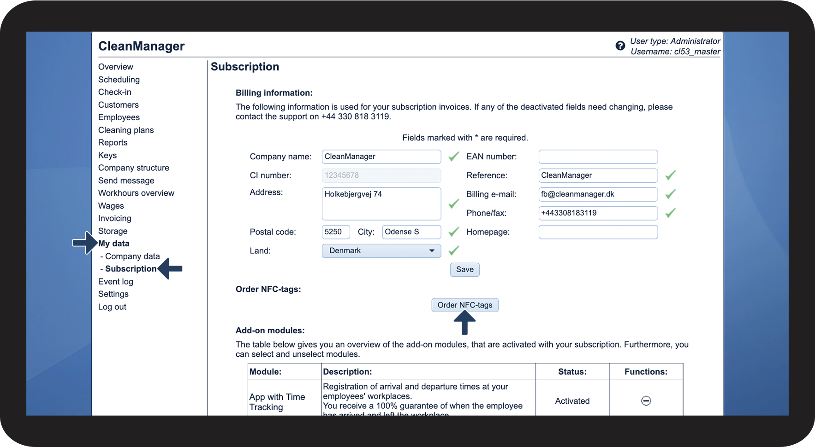815x447 pixels.
Task: Open Invoicing from the sidebar
Action: 114,218
